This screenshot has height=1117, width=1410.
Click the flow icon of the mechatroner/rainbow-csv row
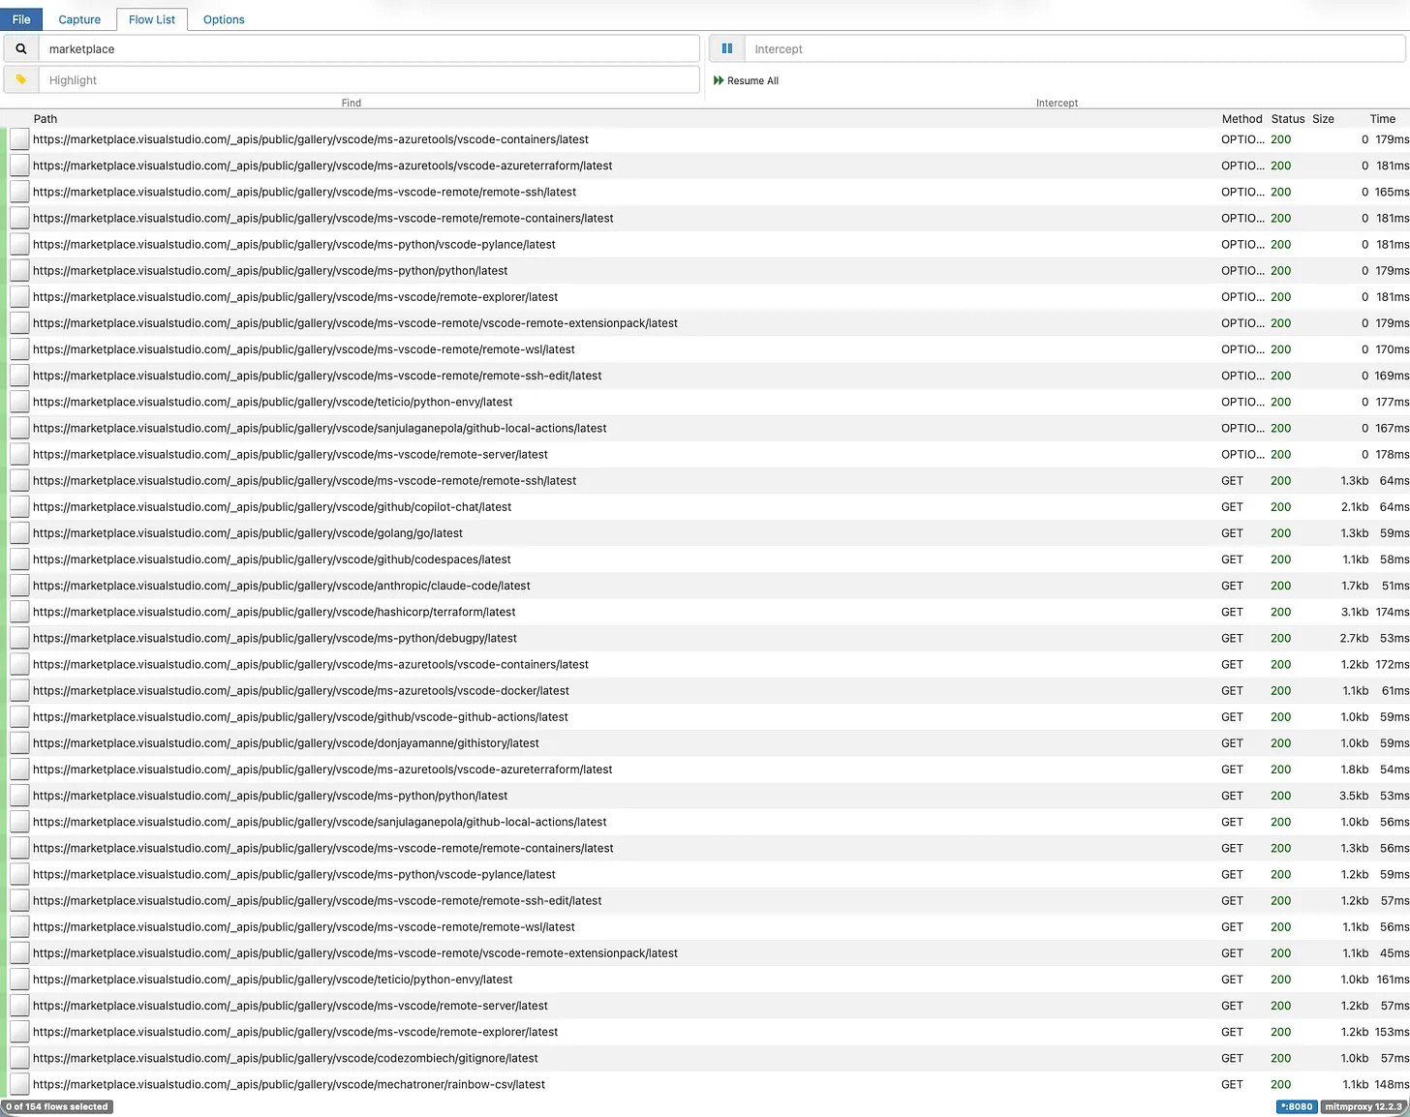coord(19,1084)
